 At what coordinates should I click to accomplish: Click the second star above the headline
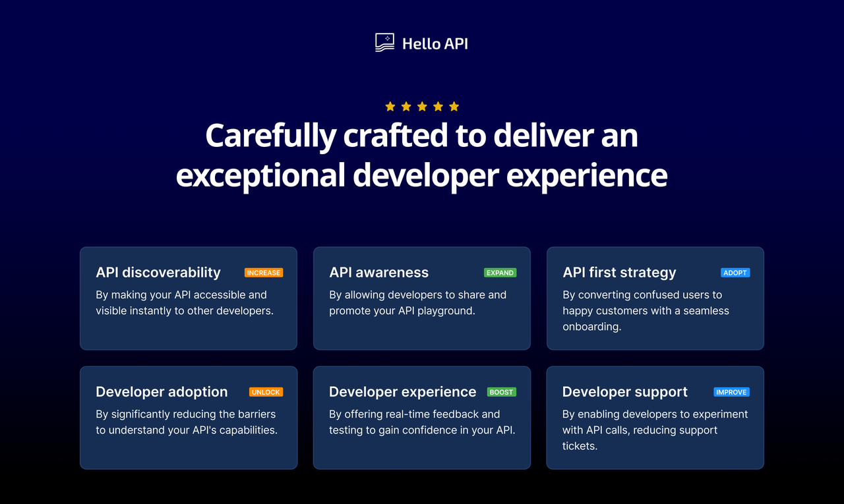[406, 105]
